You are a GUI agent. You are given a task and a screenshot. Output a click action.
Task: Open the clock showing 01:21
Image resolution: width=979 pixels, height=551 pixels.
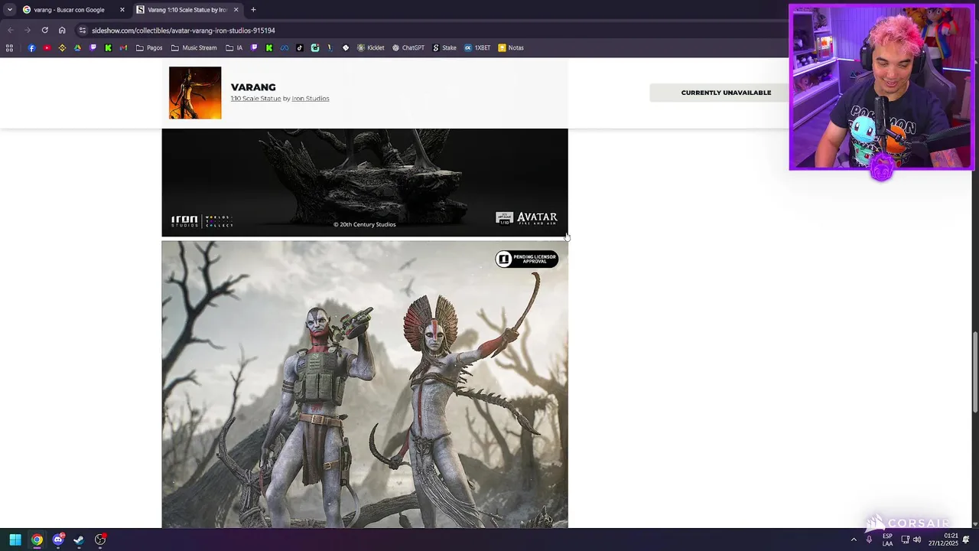[943, 540]
